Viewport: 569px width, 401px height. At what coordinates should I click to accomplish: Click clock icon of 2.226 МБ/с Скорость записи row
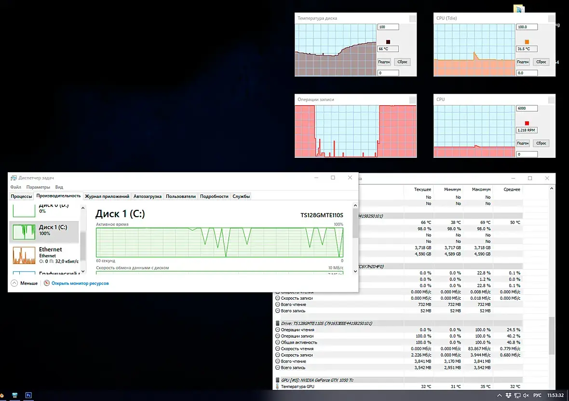(278, 355)
